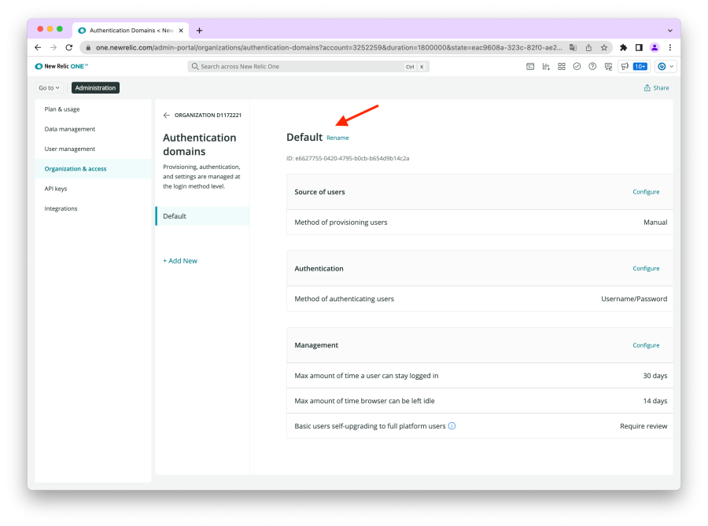The height and width of the screenshot is (526, 708).
Task: Select the Default authentication domain
Action: [x=175, y=216]
